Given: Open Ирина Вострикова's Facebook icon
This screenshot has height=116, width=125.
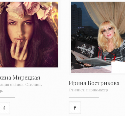Looking at the screenshot, I should click(x=75, y=108).
